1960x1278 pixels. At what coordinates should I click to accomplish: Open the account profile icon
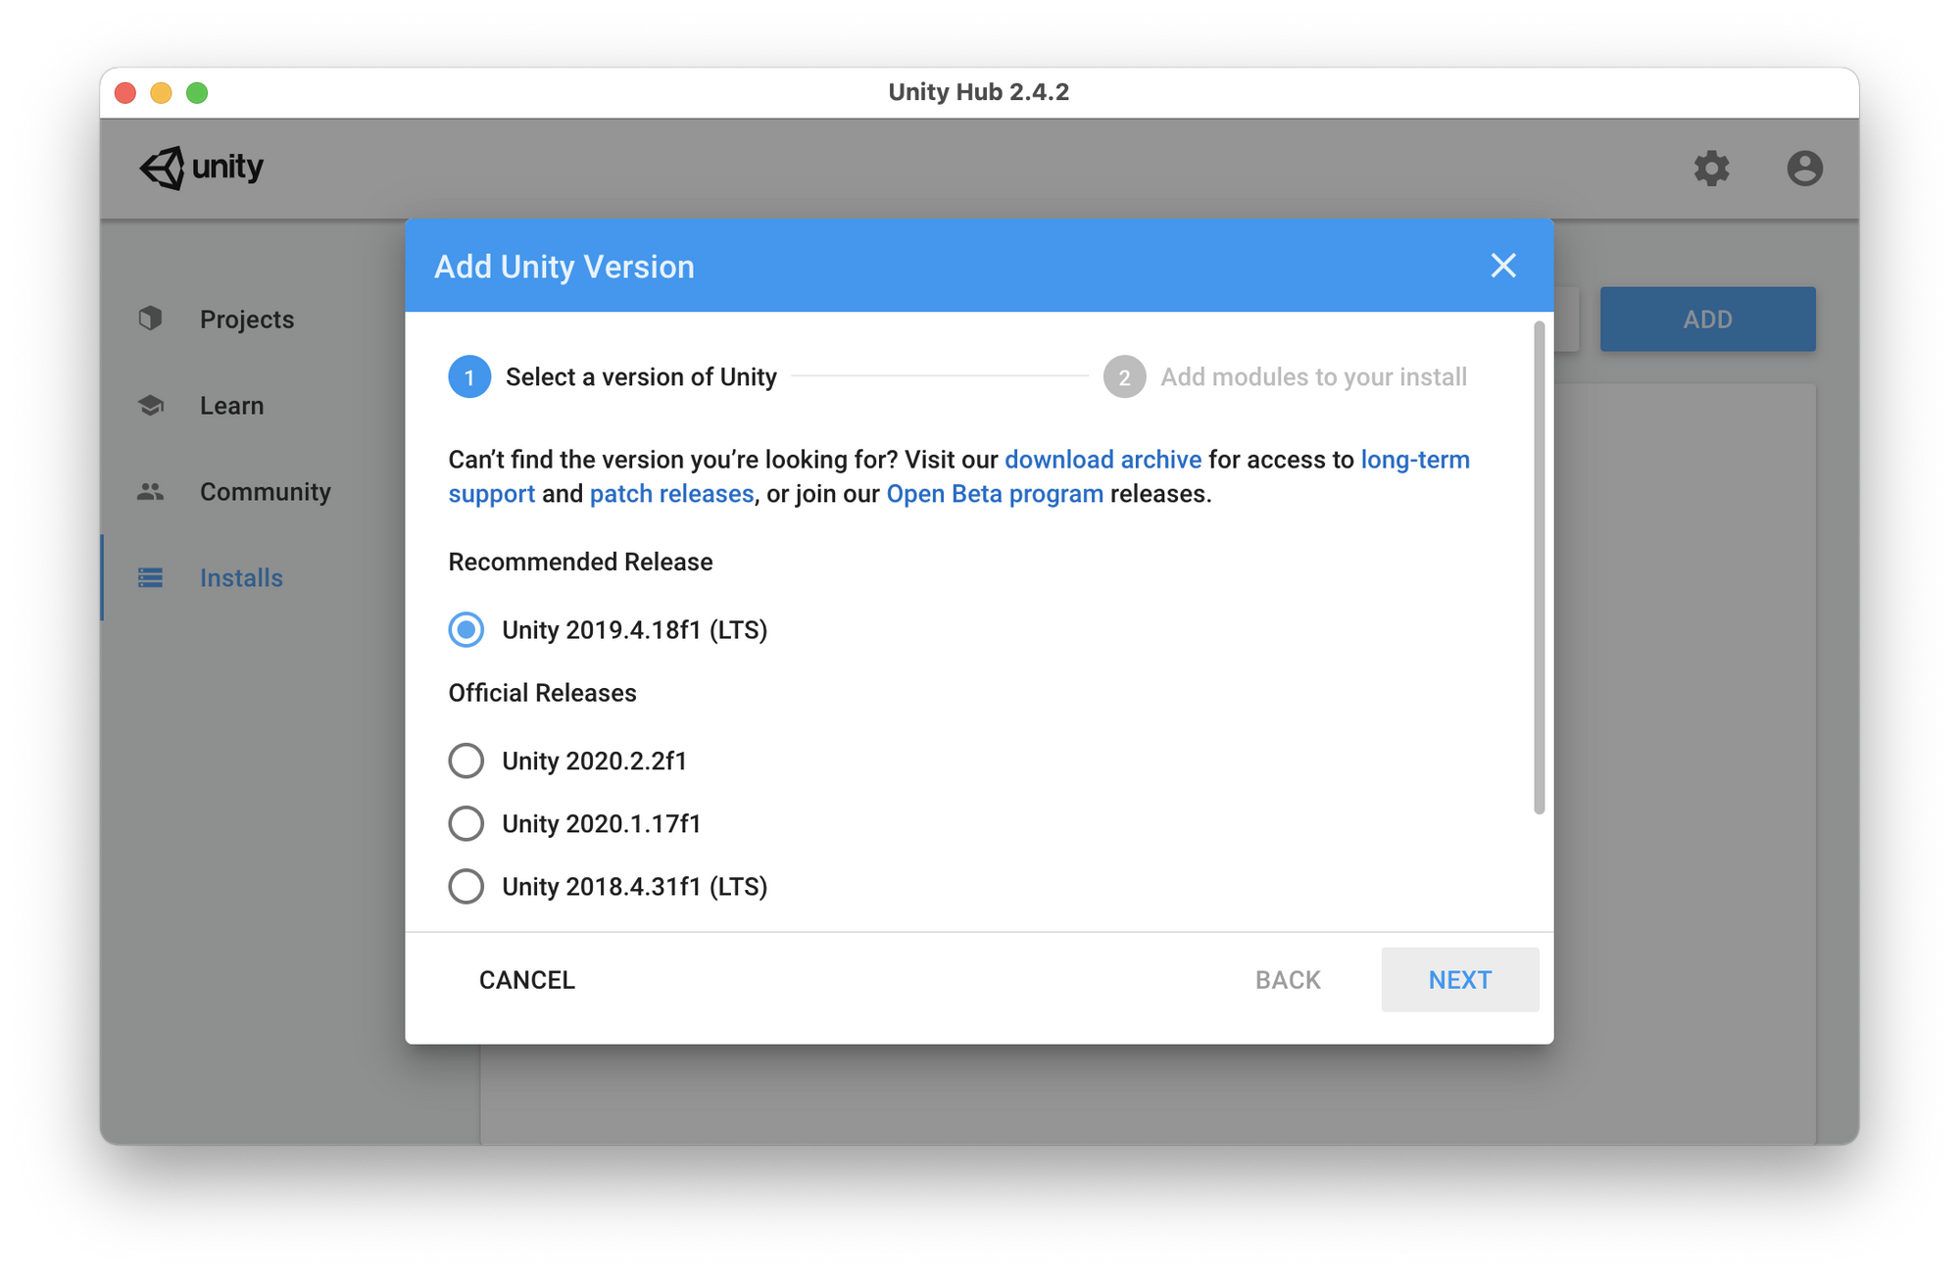click(1804, 168)
